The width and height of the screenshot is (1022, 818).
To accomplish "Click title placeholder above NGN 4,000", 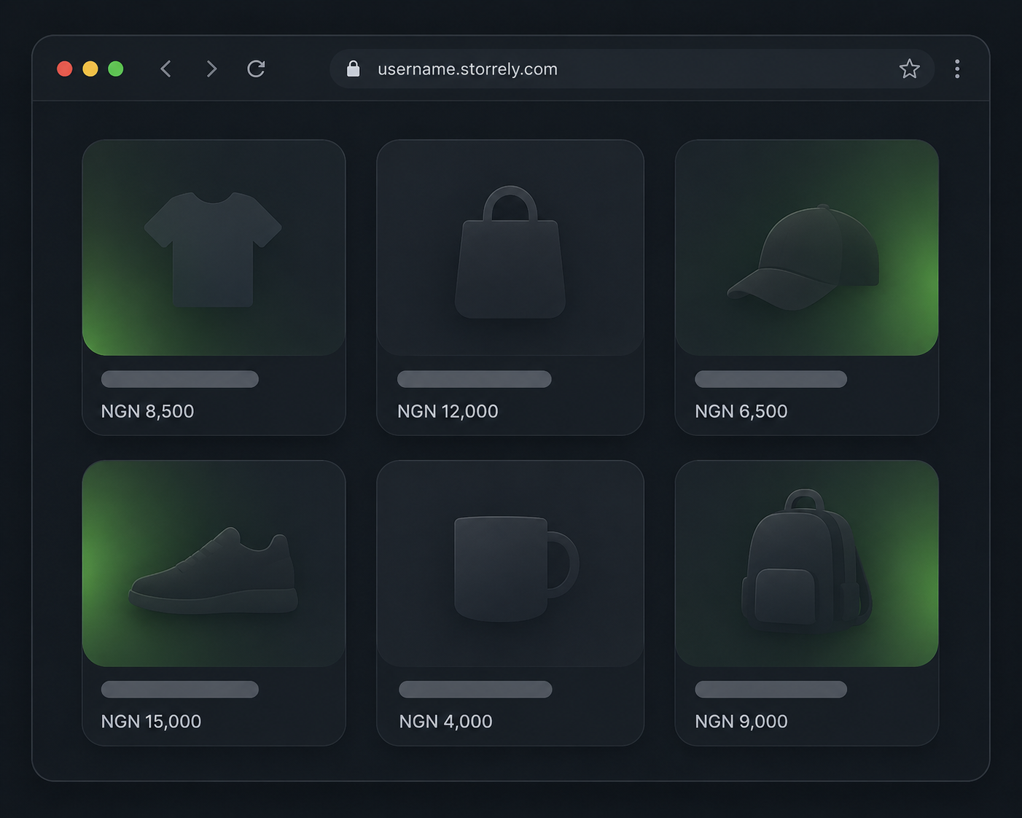I will coord(475,690).
